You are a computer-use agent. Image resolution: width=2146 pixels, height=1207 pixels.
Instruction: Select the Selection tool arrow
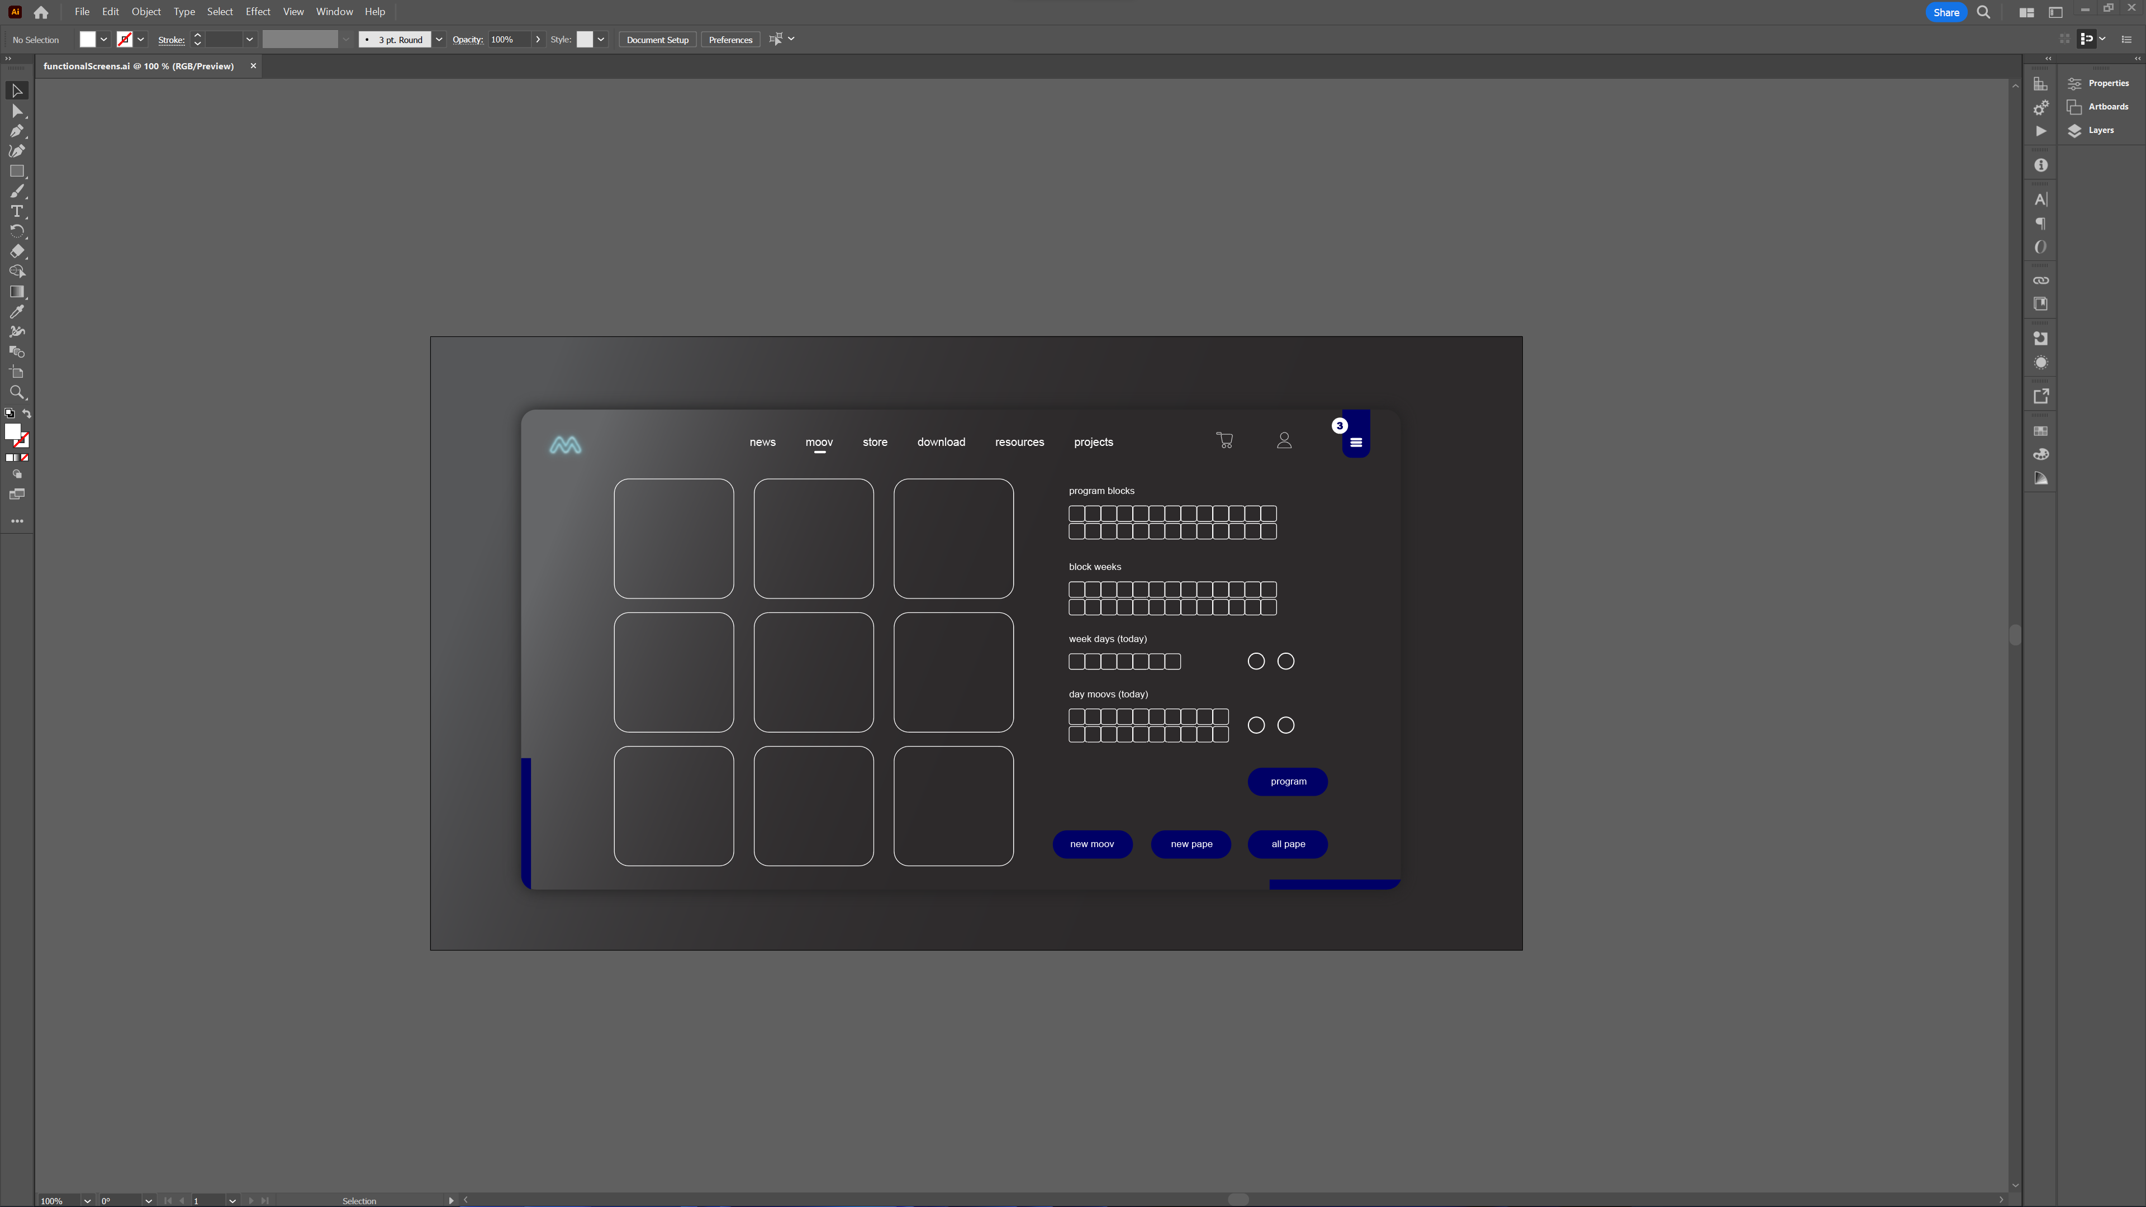pyautogui.click(x=17, y=90)
